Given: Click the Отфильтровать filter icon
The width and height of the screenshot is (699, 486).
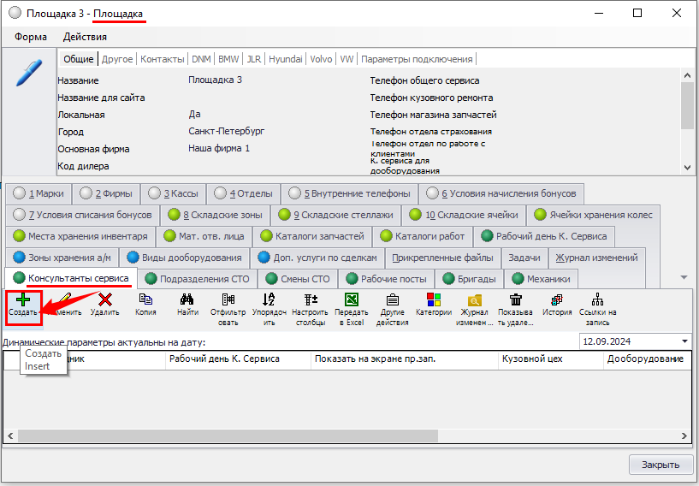Looking at the screenshot, I should click(x=228, y=299).
